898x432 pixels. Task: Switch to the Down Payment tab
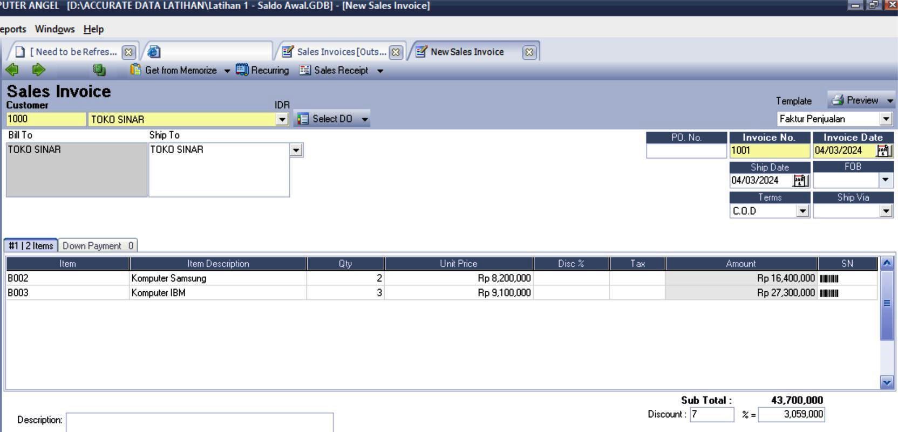pyautogui.click(x=98, y=246)
